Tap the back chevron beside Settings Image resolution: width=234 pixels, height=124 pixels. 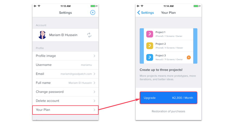(x=139, y=13)
